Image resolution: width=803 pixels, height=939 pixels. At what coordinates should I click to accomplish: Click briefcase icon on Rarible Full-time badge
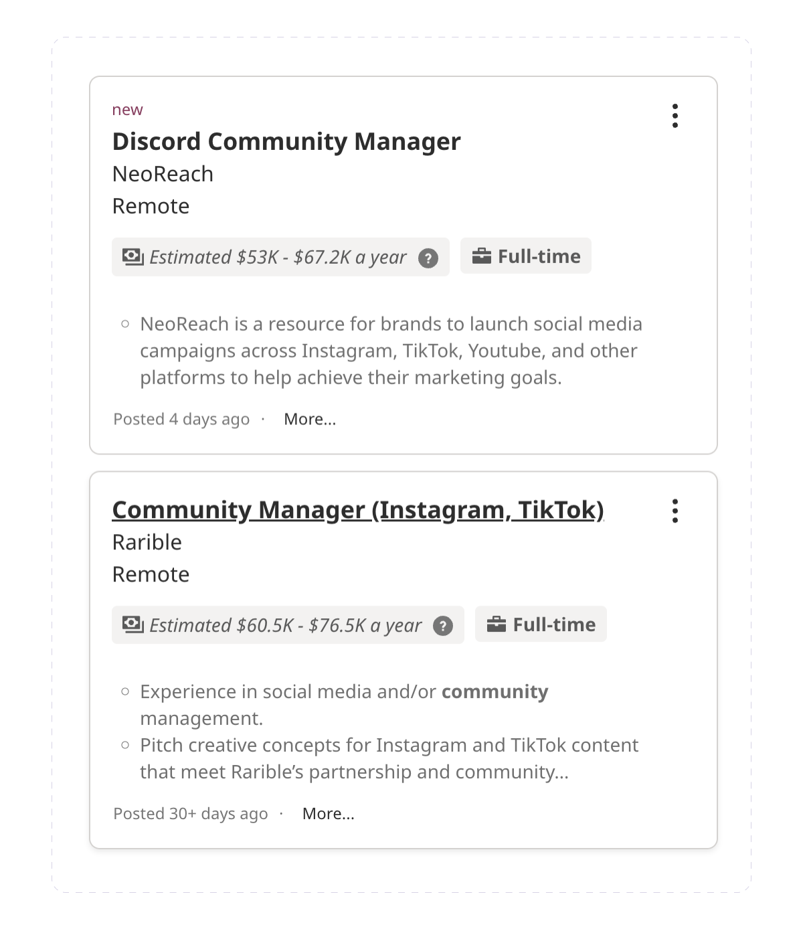(x=497, y=624)
